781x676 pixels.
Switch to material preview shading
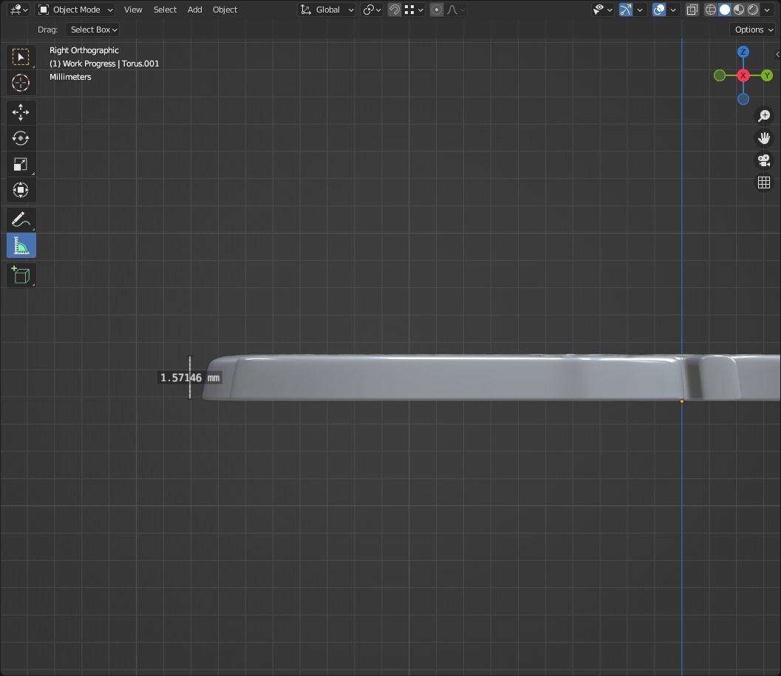point(739,10)
